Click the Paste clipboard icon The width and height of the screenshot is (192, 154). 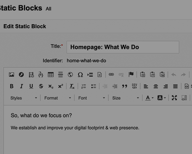point(142,74)
